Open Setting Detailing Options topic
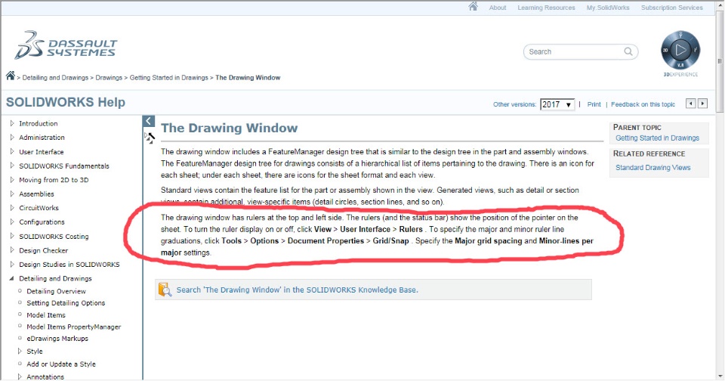725x381 pixels. pos(66,303)
